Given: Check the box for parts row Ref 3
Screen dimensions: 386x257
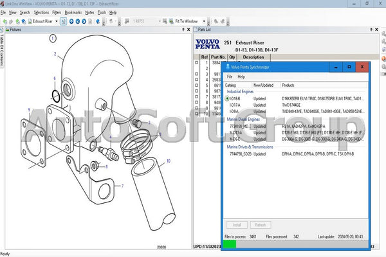Looking at the screenshot, I should [x=196, y=74].
